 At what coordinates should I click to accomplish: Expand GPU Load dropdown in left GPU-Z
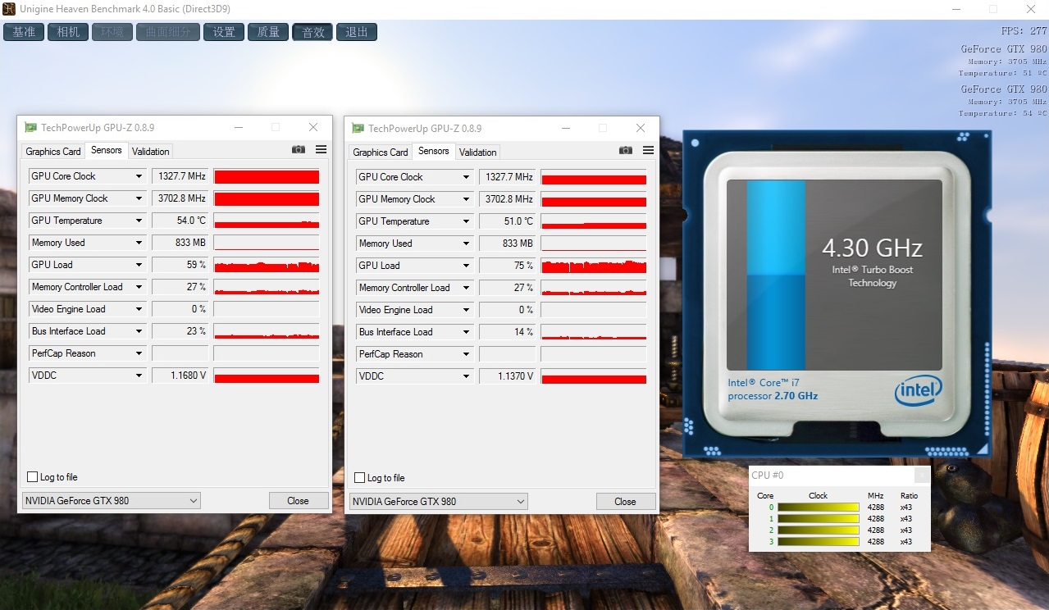coord(139,265)
